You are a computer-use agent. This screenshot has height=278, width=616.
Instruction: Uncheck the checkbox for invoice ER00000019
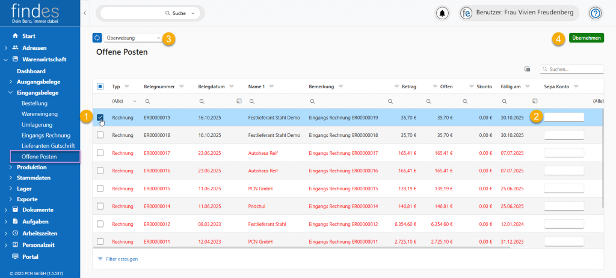coord(100,118)
